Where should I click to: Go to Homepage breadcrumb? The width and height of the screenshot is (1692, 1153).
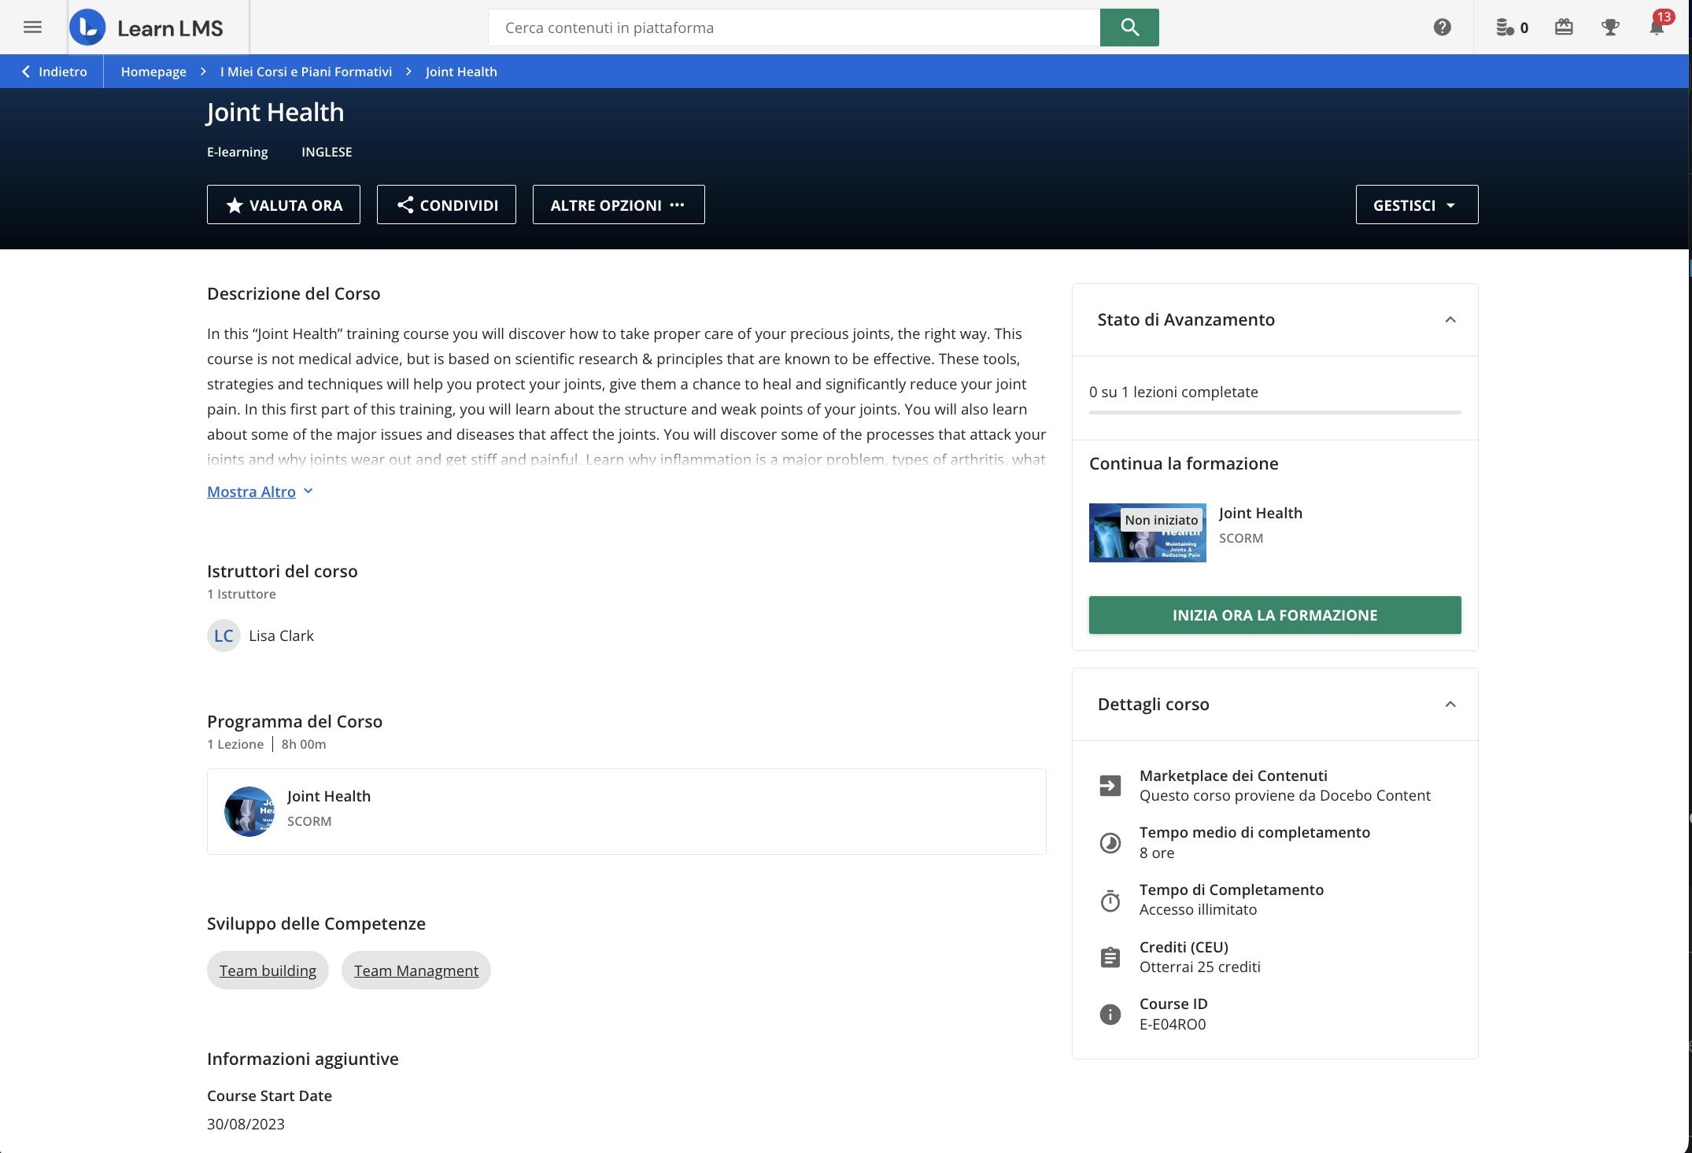point(153,72)
